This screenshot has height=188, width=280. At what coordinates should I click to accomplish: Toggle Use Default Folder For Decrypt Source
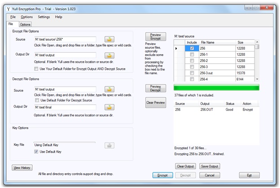pos(36,100)
